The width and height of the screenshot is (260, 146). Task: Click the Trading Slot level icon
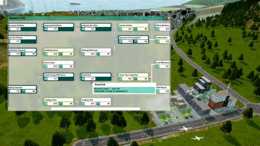click(83, 104)
